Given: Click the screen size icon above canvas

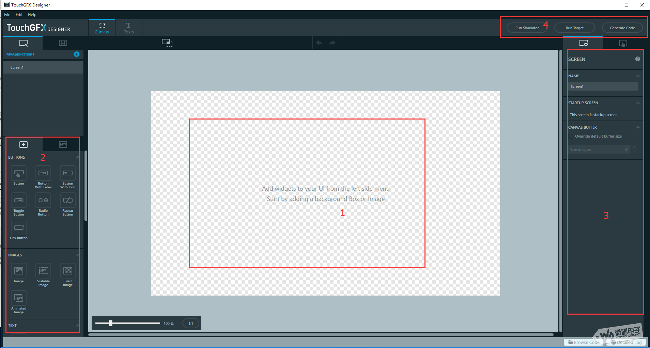Looking at the screenshot, I should coord(167,43).
